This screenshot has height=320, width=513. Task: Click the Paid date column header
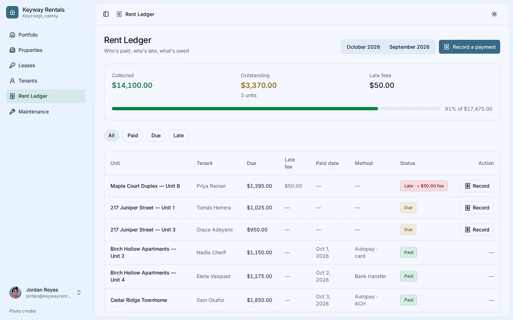coord(327,163)
